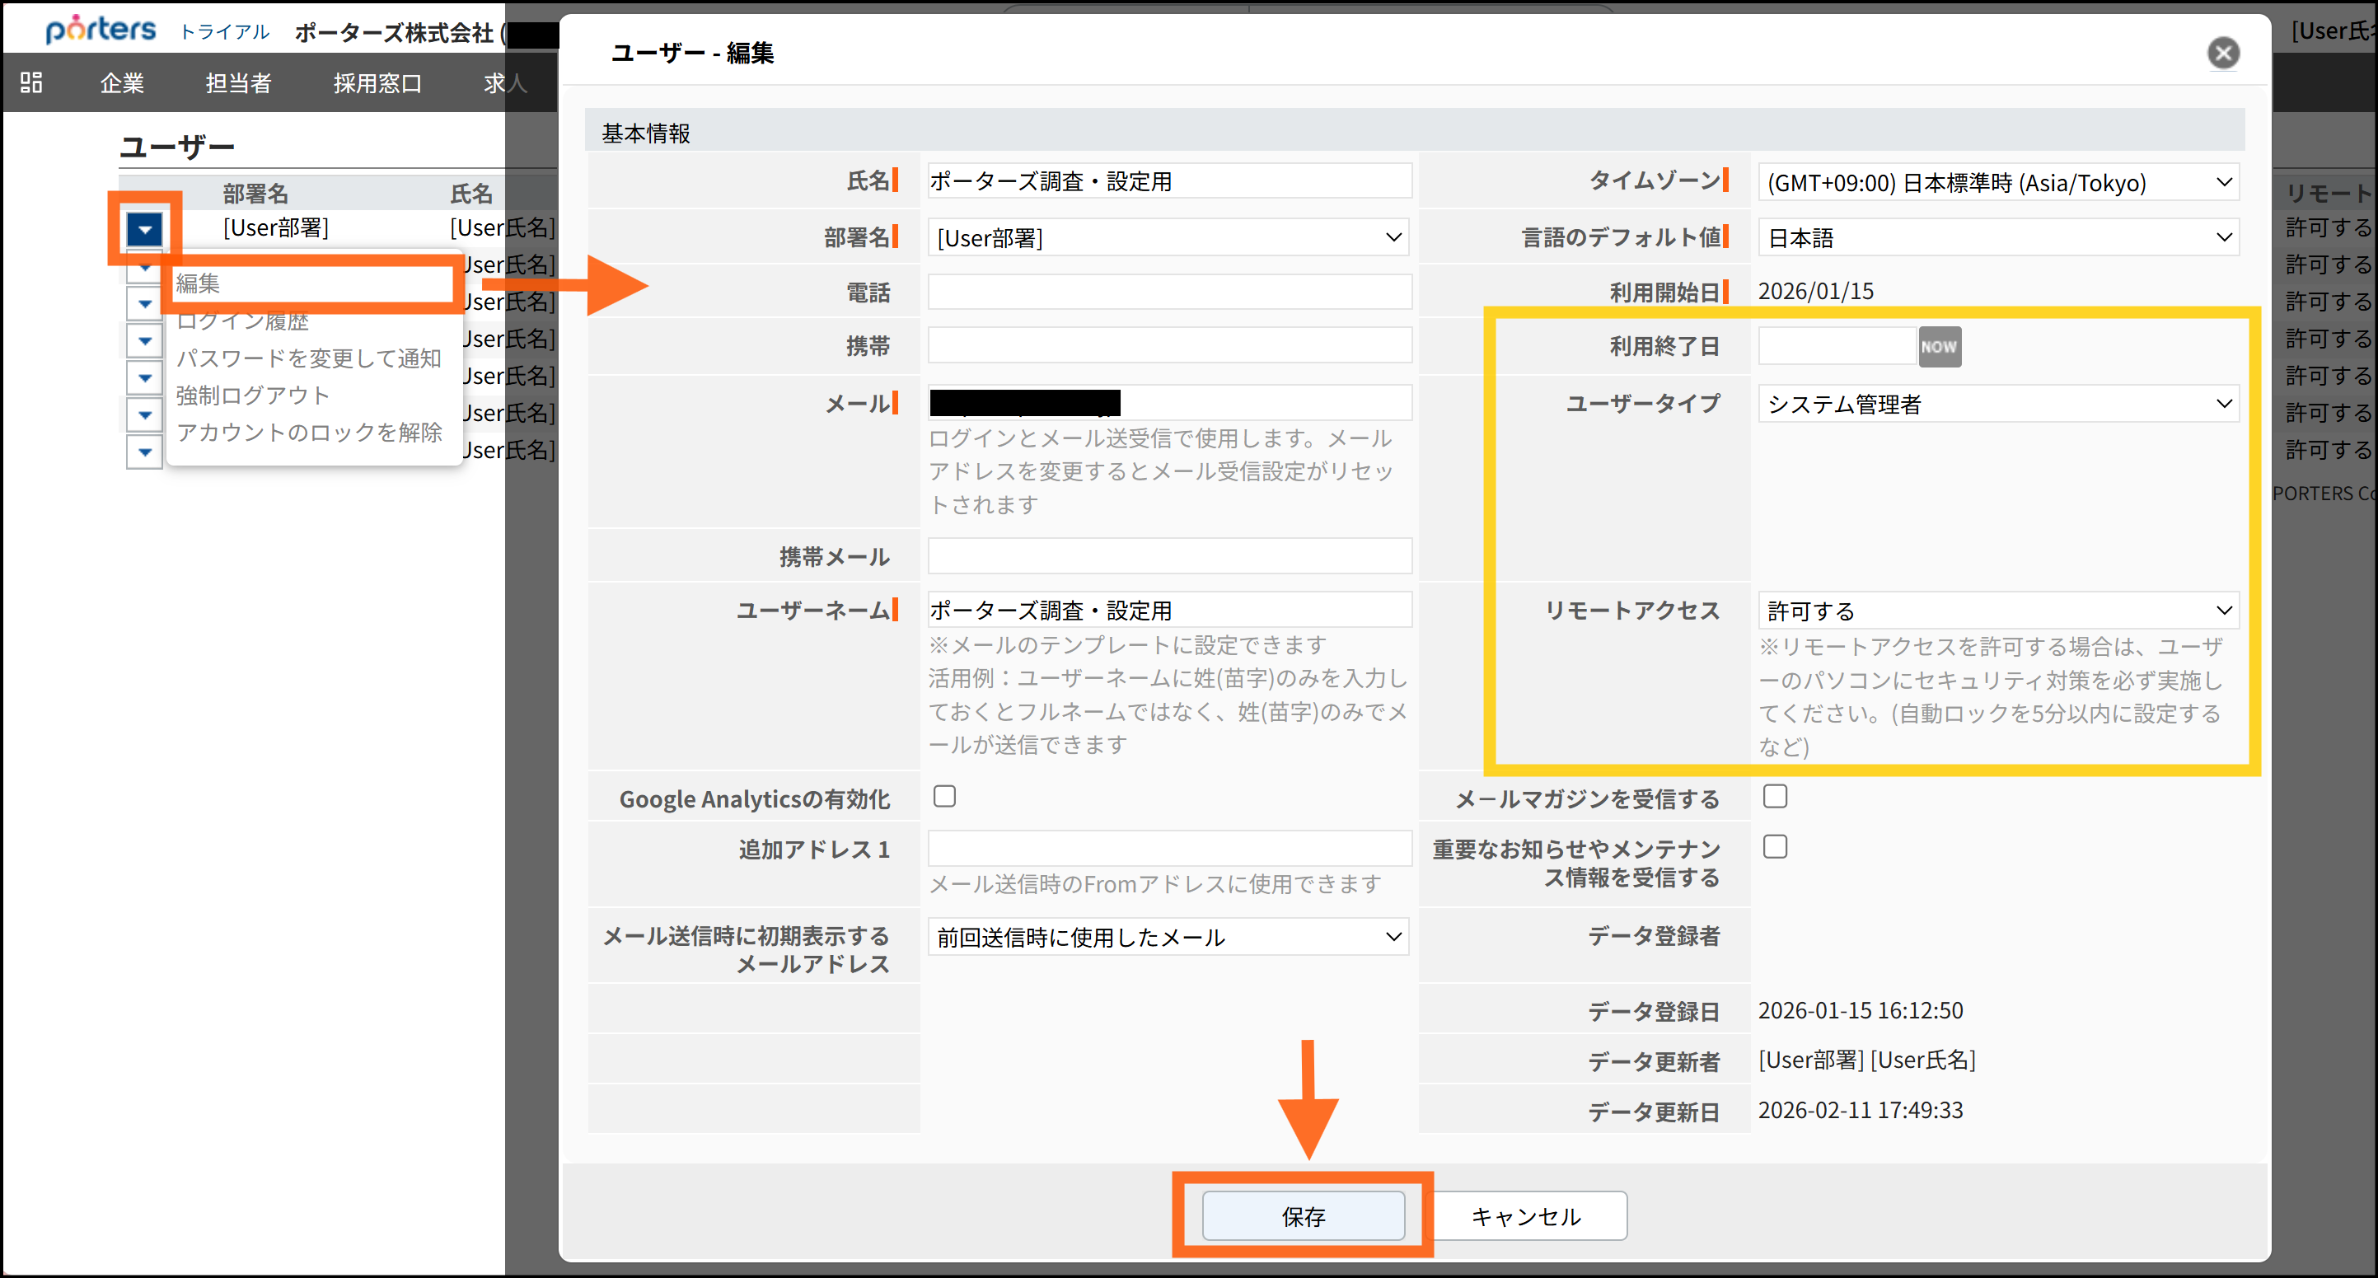This screenshot has width=2378, height=1278.
Task: Open the 担当者 navigation menu
Action: (x=238, y=83)
